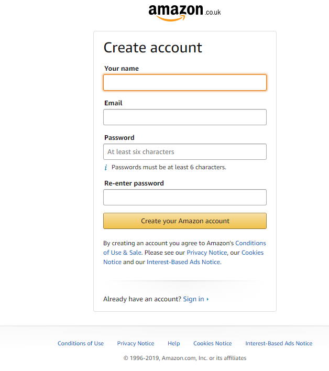This screenshot has width=329, height=371.
Task: Open Interest-Based Ads Notice in agreement text
Action: 183,262
